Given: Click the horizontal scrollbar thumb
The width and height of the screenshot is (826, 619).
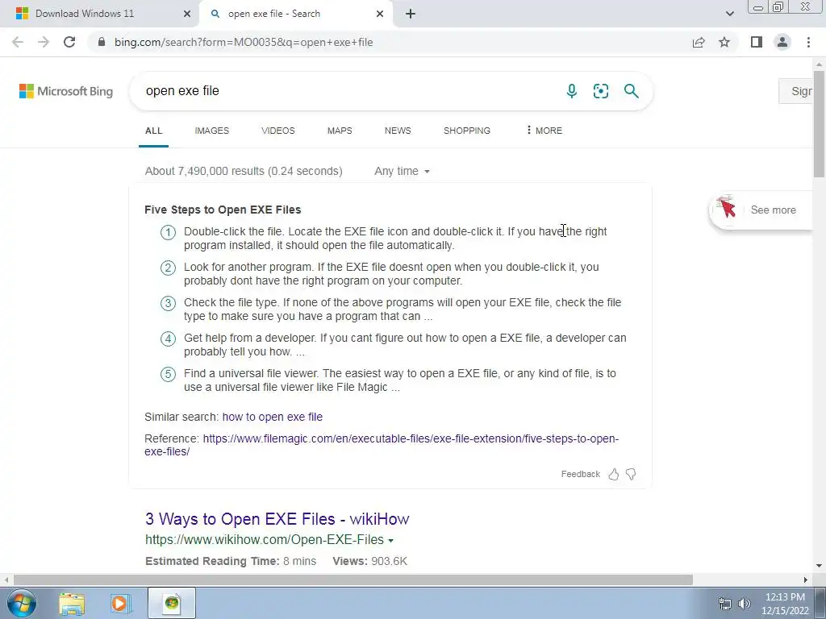Looking at the screenshot, I should (353, 580).
